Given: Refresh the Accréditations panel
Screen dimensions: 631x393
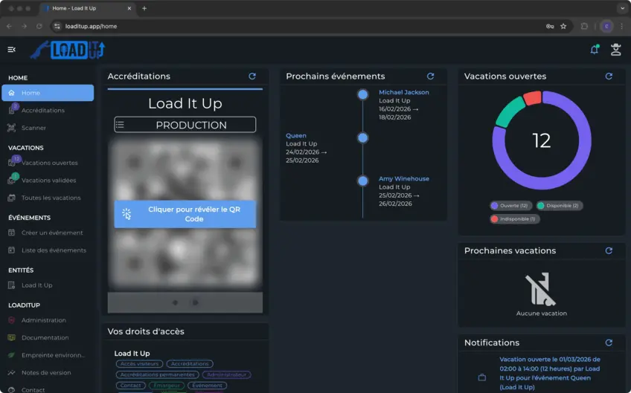Looking at the screenshot, I should [252, 77].
